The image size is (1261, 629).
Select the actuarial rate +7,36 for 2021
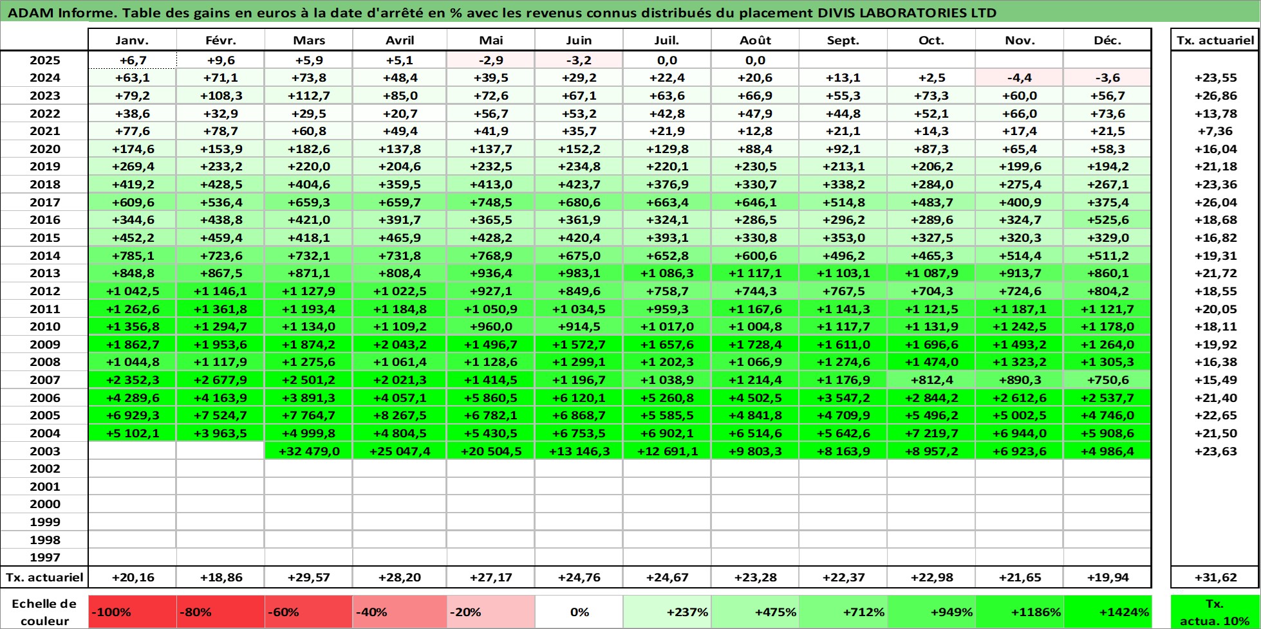tap(1215, 131)
